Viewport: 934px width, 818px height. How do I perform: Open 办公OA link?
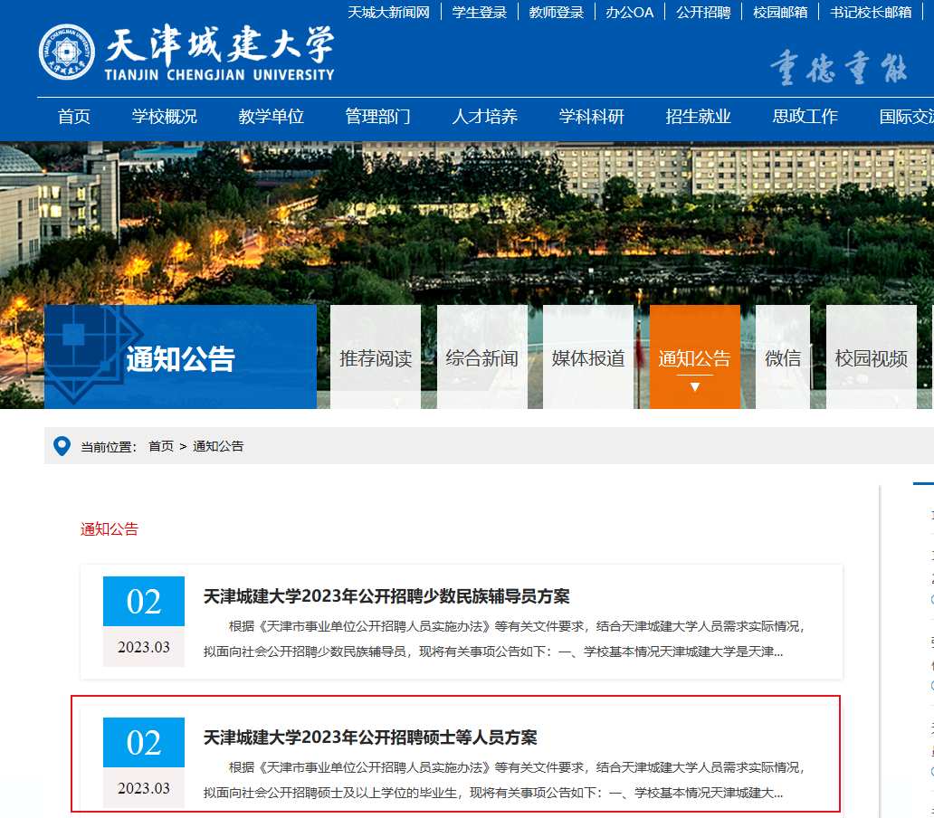630,13
